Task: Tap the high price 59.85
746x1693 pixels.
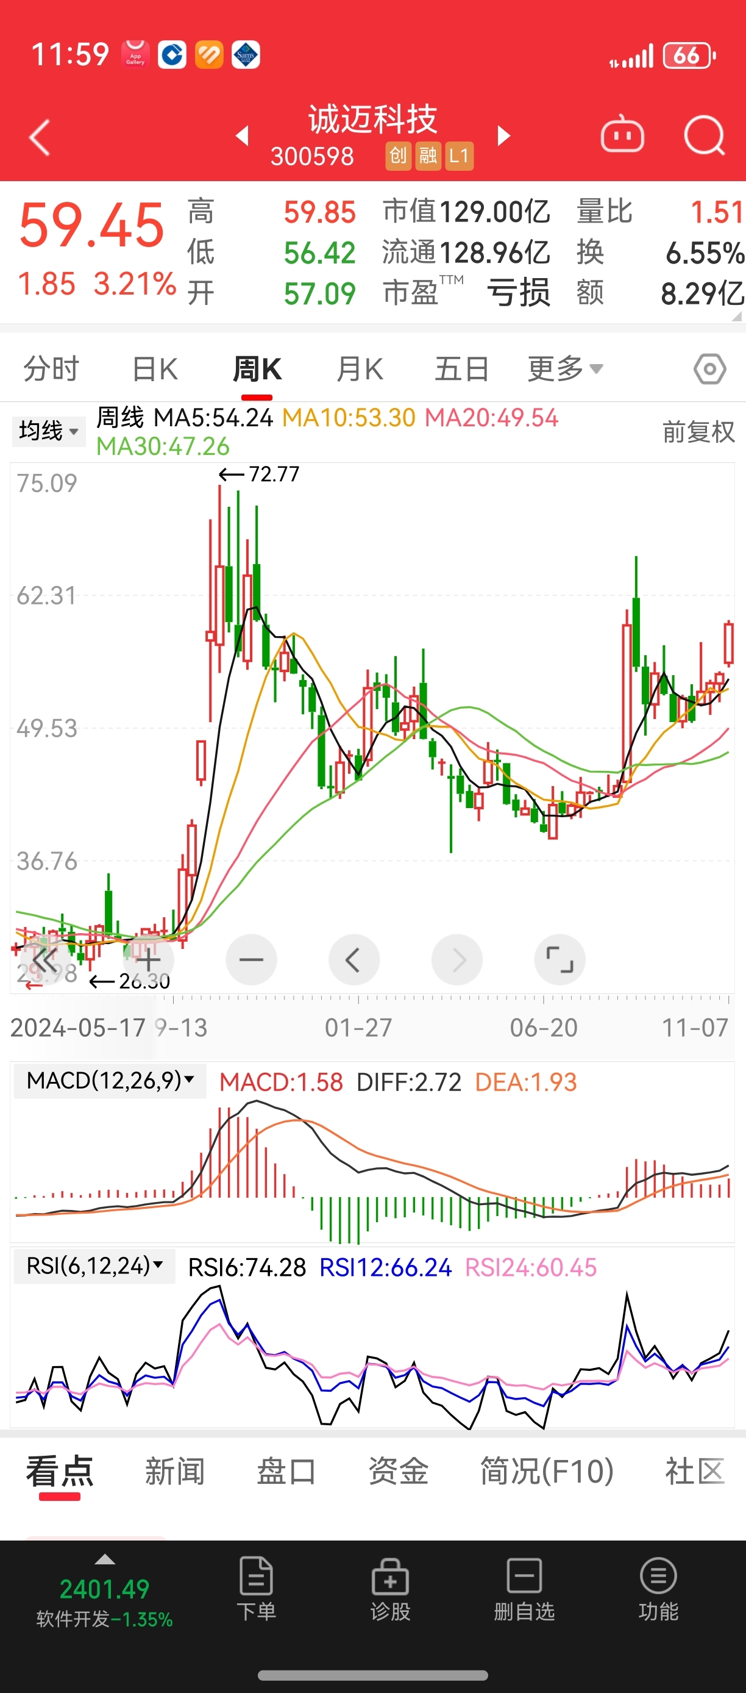Action: [x=319, y=212]
